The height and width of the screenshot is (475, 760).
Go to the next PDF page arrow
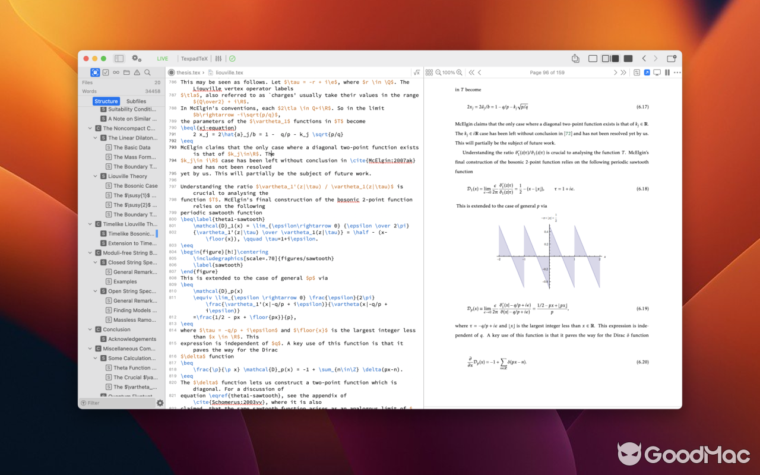[x=616, y=72]
